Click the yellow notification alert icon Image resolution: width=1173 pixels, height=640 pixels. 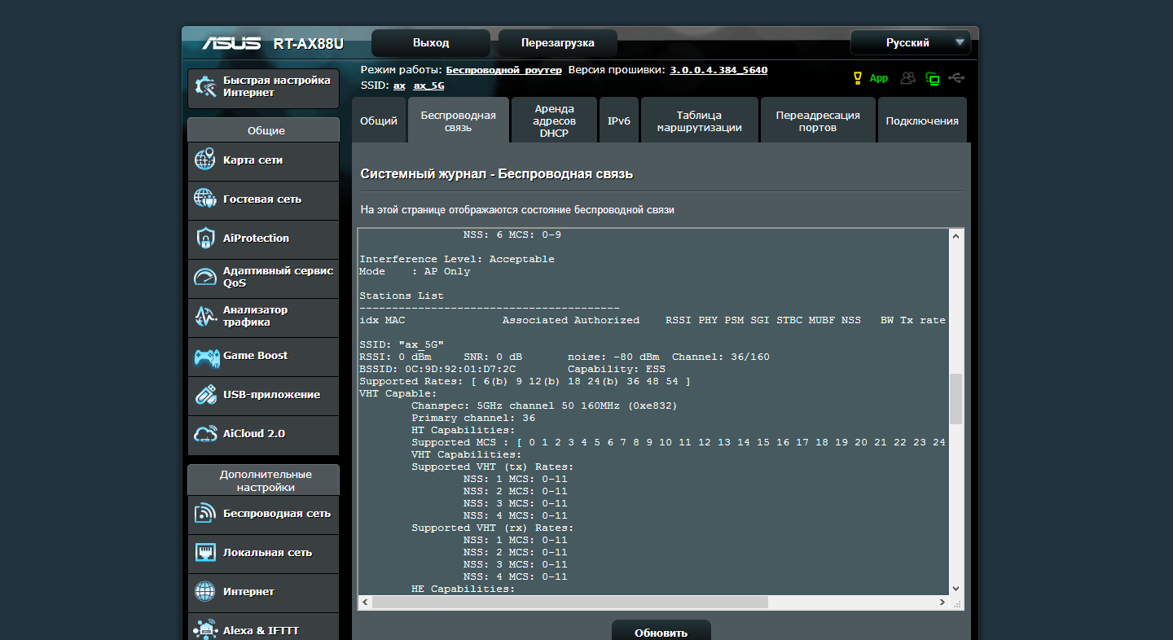point(857,78)
